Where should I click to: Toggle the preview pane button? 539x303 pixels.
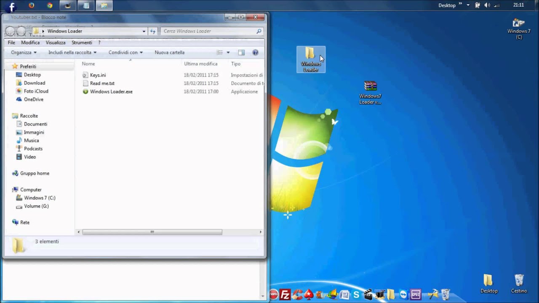(x=241, y=53)
